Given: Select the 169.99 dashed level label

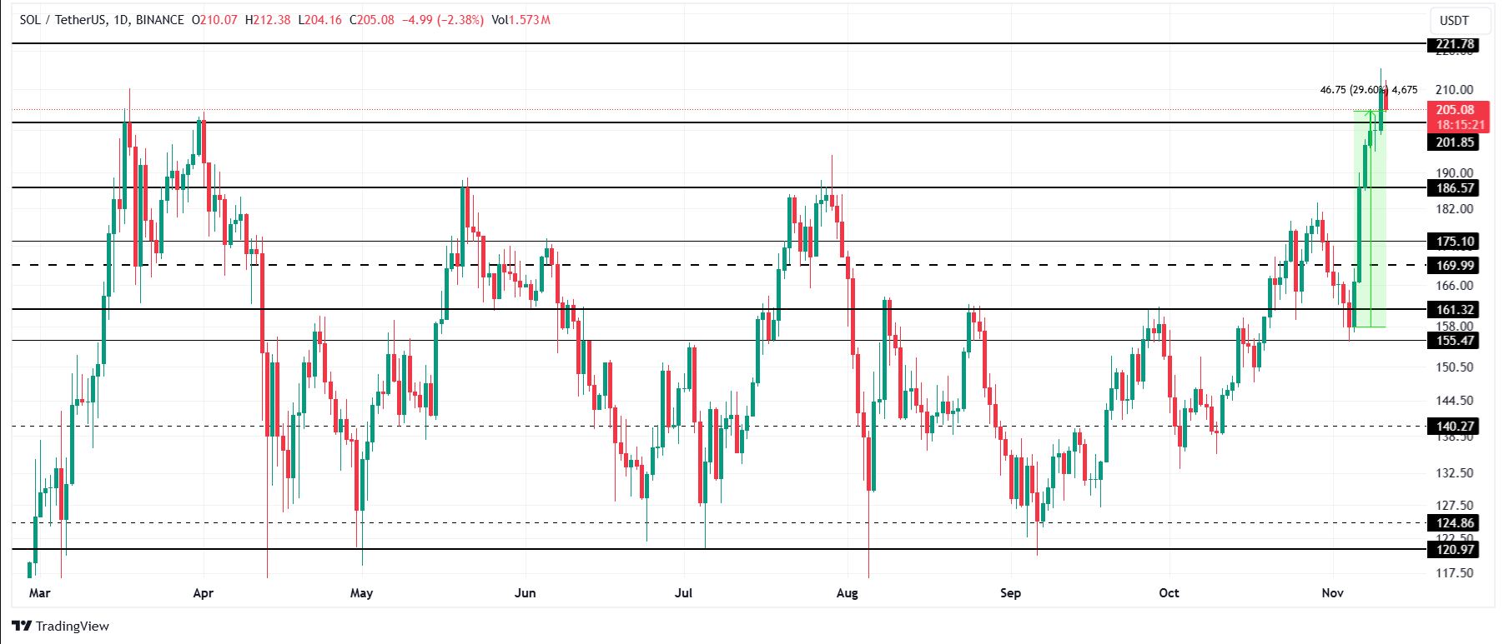Looking at the screenshot, I should pos(1455,266).
